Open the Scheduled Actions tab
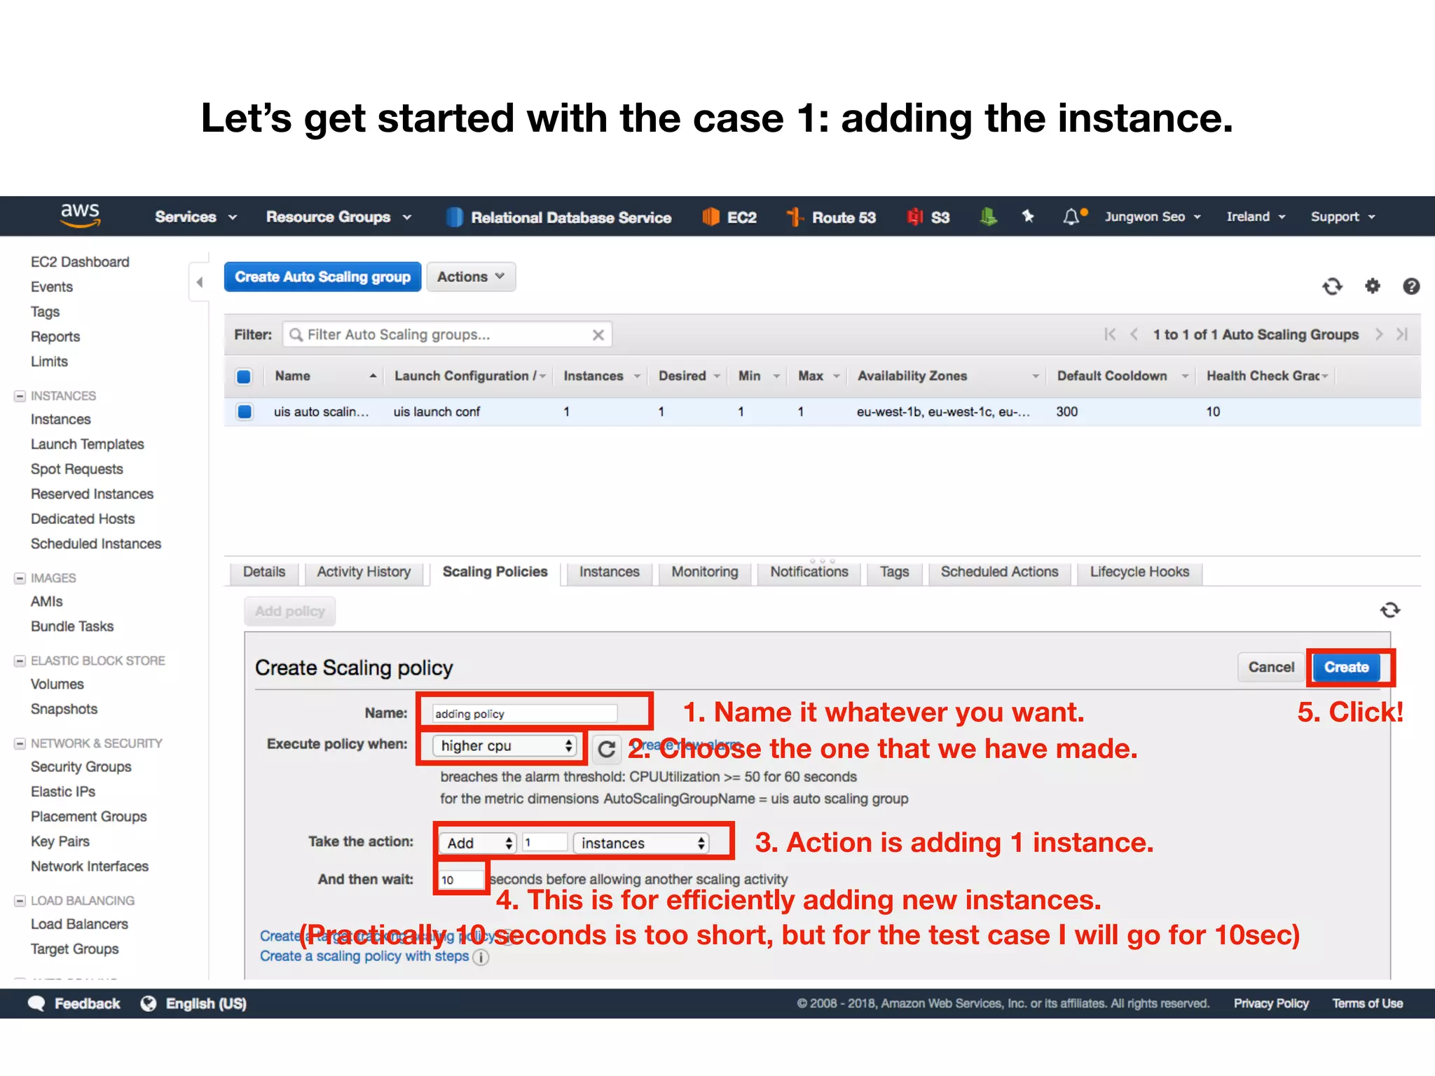1435x1076 pixels. [x=999, y=572]
